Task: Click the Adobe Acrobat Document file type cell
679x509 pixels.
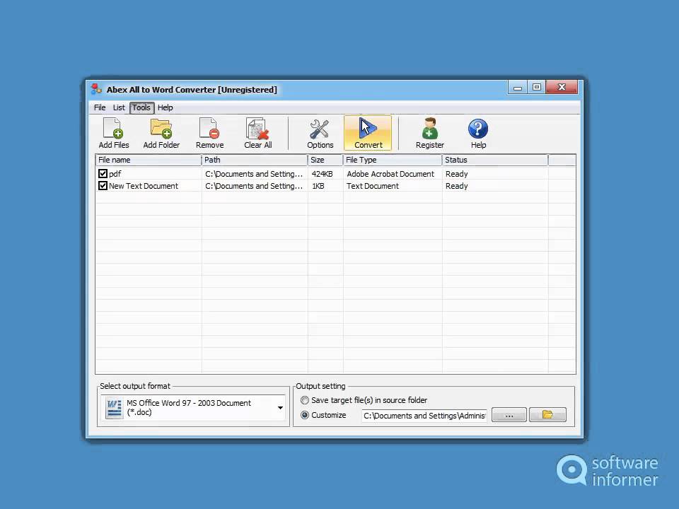Action: pos(390,174)
